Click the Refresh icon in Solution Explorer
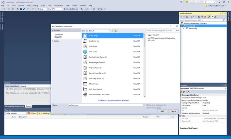Screen dimensions: 231x139 tap(199, 17)
